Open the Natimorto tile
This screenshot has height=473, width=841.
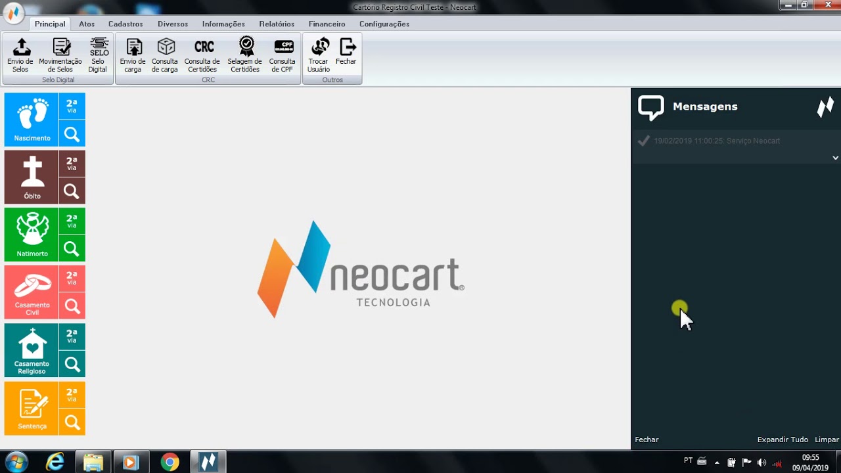click(x=32, y=235)
